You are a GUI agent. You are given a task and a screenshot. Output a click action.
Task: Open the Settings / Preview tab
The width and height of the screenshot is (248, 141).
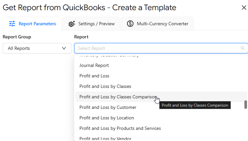[x=92, y=24]
